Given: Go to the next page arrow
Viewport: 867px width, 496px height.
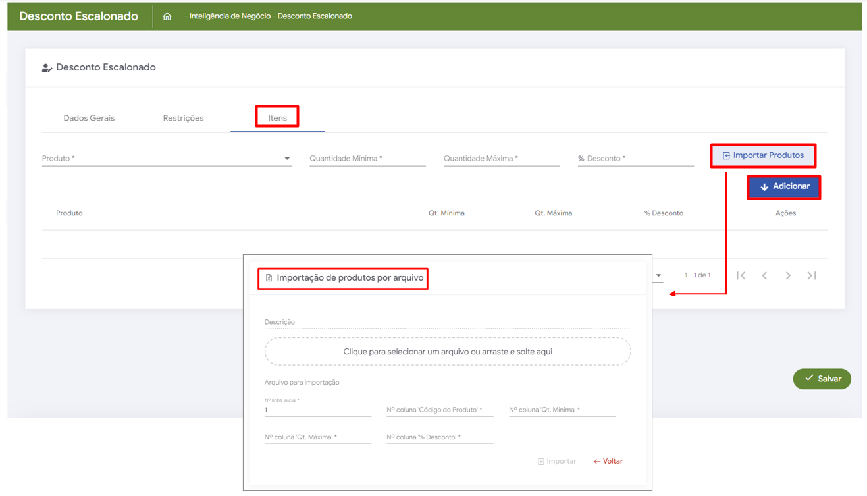Looking at the screenshot, I should 788,275.
